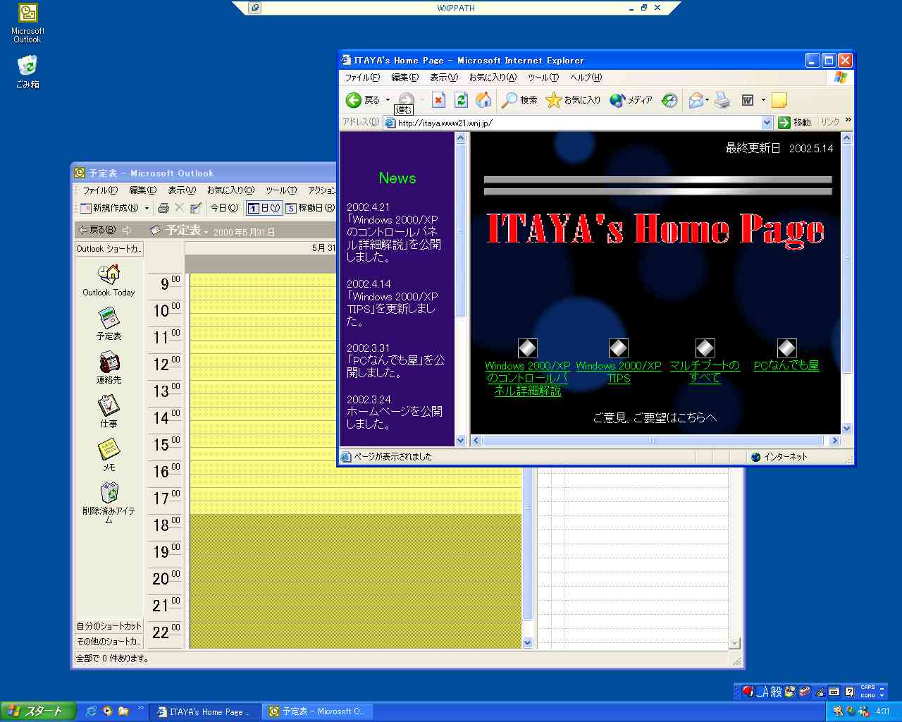
Task: Click the Mail icon in IE toolbar
Action: coord(696,100)
